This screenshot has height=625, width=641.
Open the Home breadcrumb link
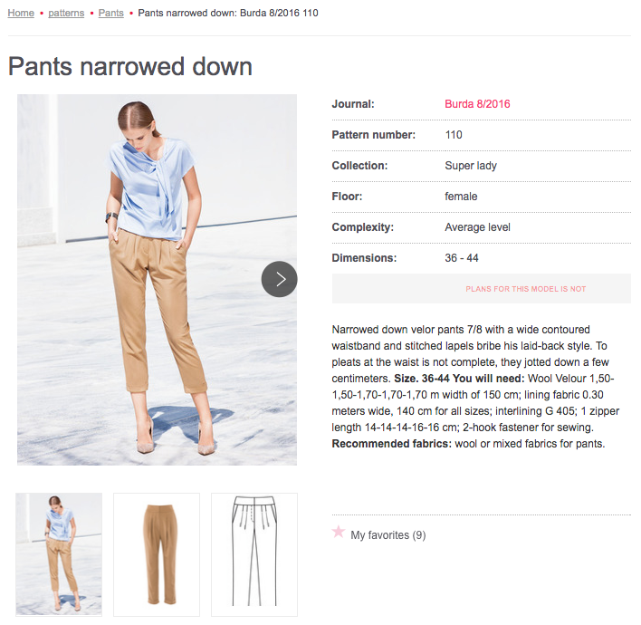[21, 13]
